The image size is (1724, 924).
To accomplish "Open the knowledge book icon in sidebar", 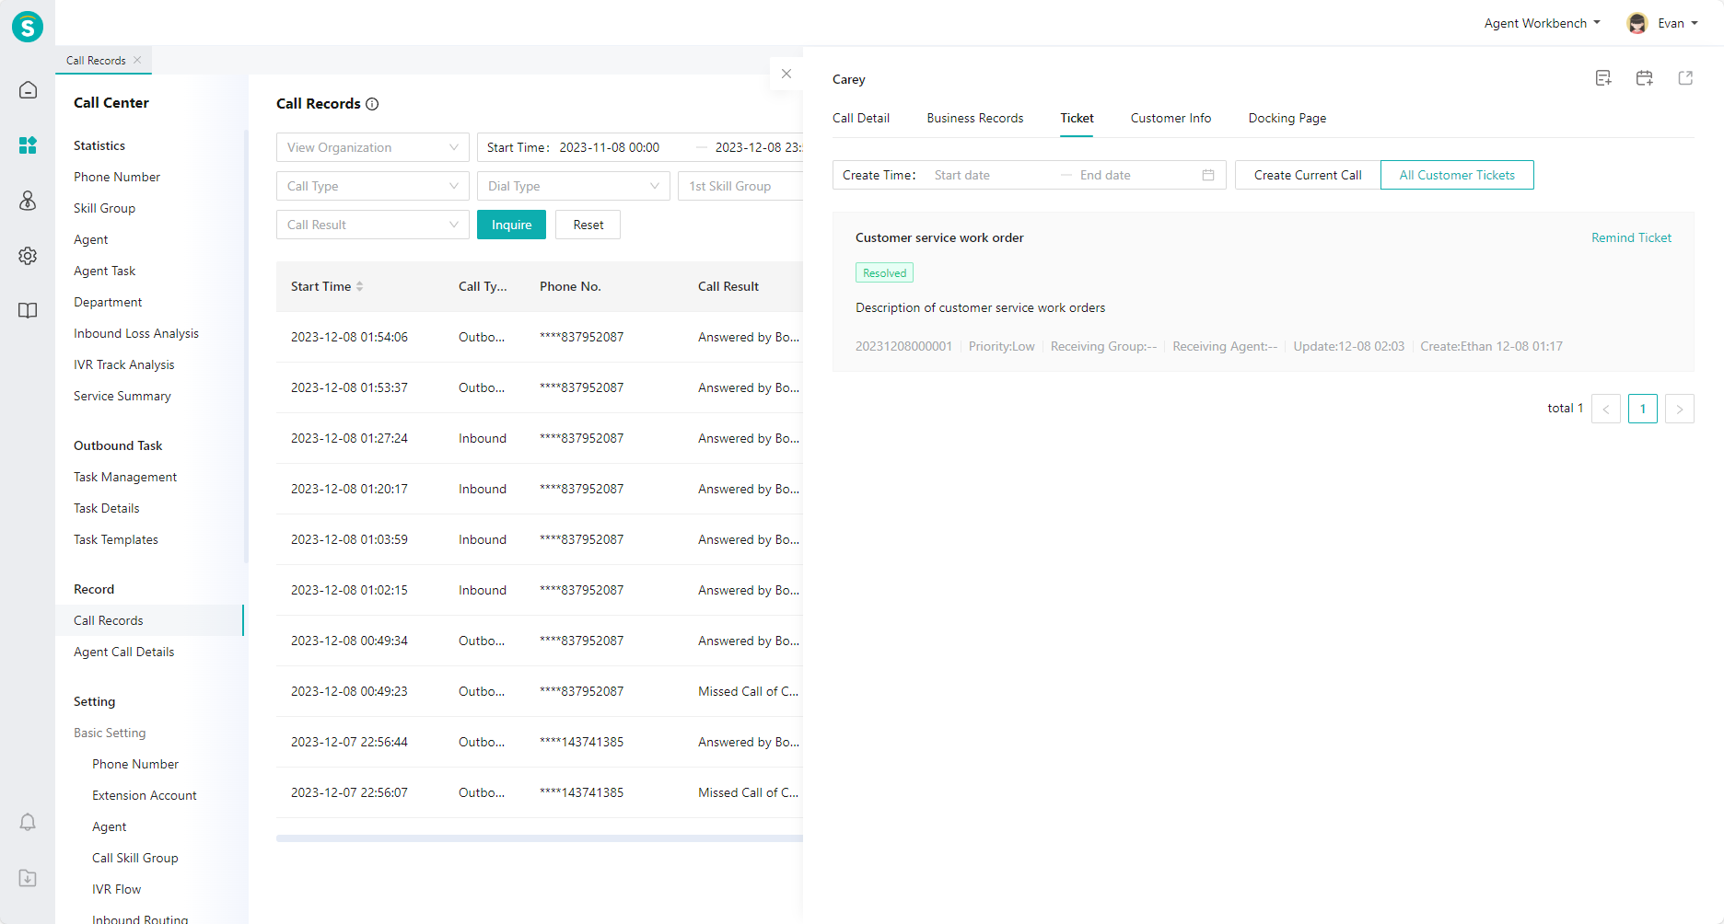I will [x=28, y=311].
